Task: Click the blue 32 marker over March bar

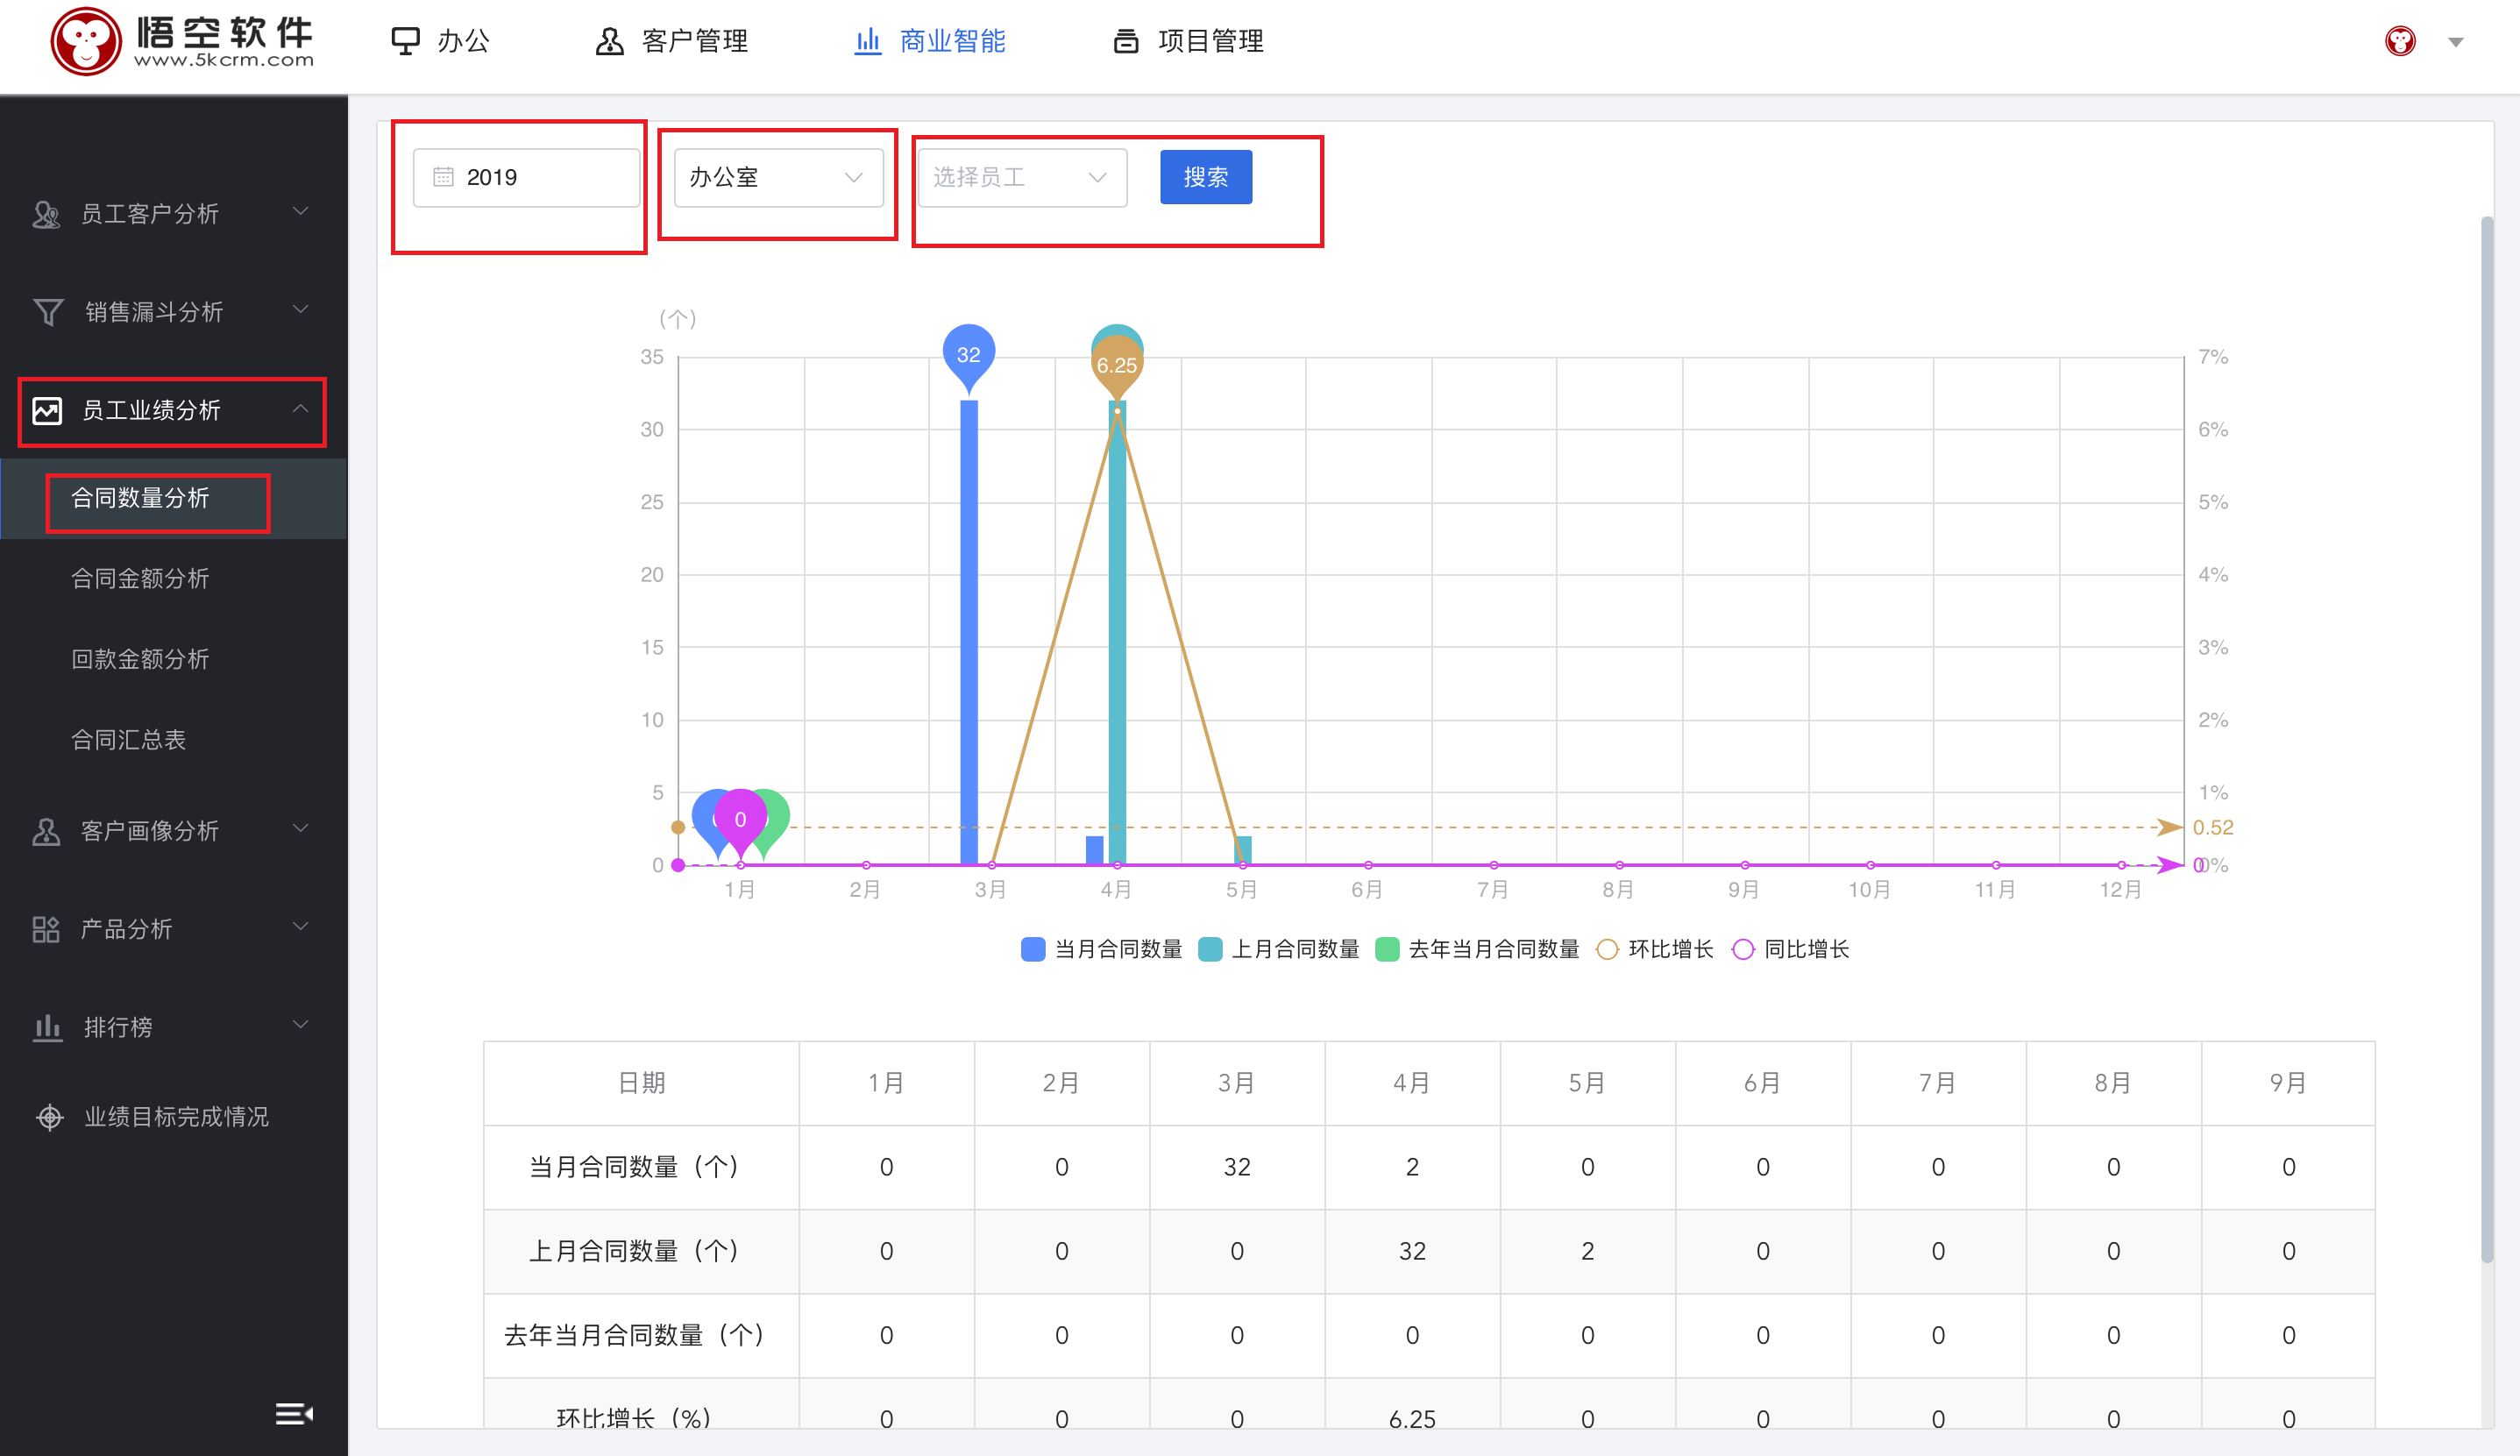Action: (x=969, y=355)
